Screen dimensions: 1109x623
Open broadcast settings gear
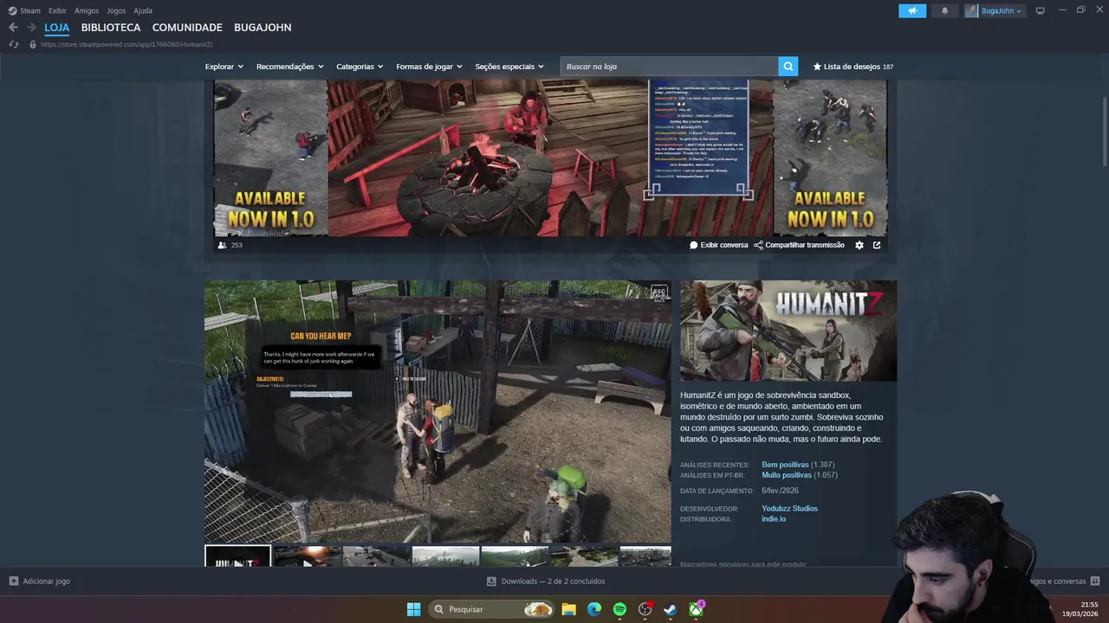pyautogui.click(x=859, y=245)
